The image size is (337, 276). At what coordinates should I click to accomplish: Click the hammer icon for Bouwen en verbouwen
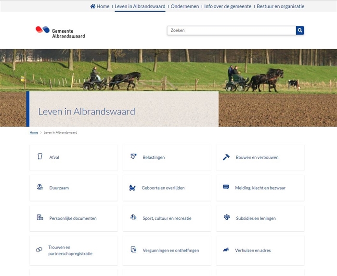226,157
